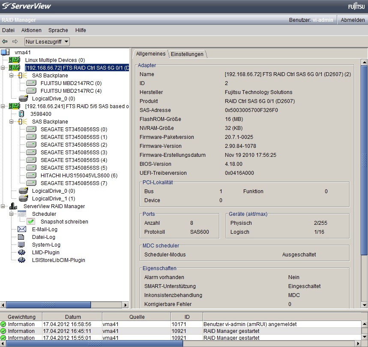Switch to the Einstellungen tab
The height and width of the screenshot is (347, 368).
[187, 54]
